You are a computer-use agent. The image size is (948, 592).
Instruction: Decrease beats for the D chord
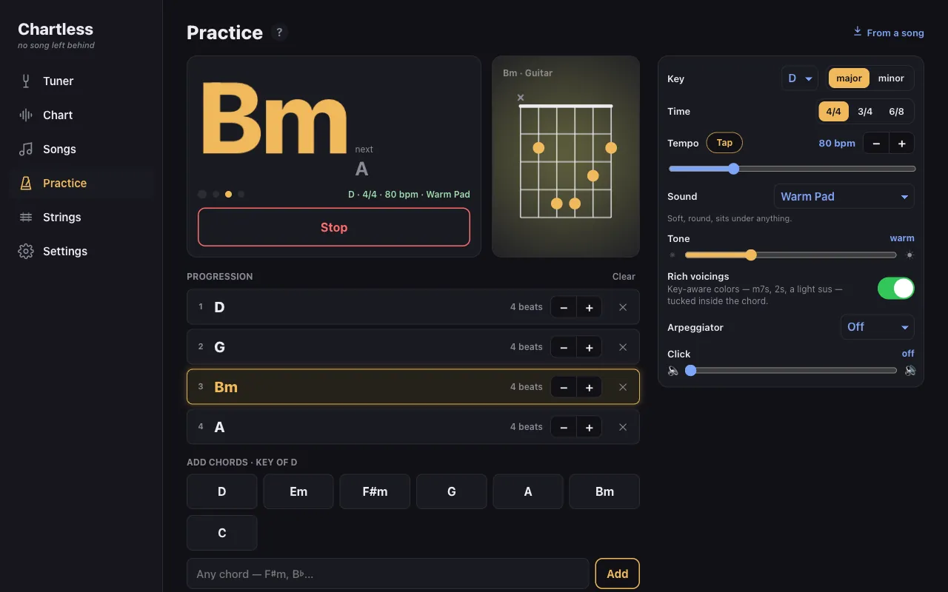[x=564, y=307]
